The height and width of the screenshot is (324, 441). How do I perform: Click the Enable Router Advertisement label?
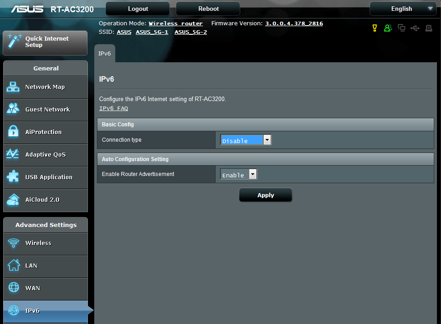pyautogui.click(x=138, y=174)
